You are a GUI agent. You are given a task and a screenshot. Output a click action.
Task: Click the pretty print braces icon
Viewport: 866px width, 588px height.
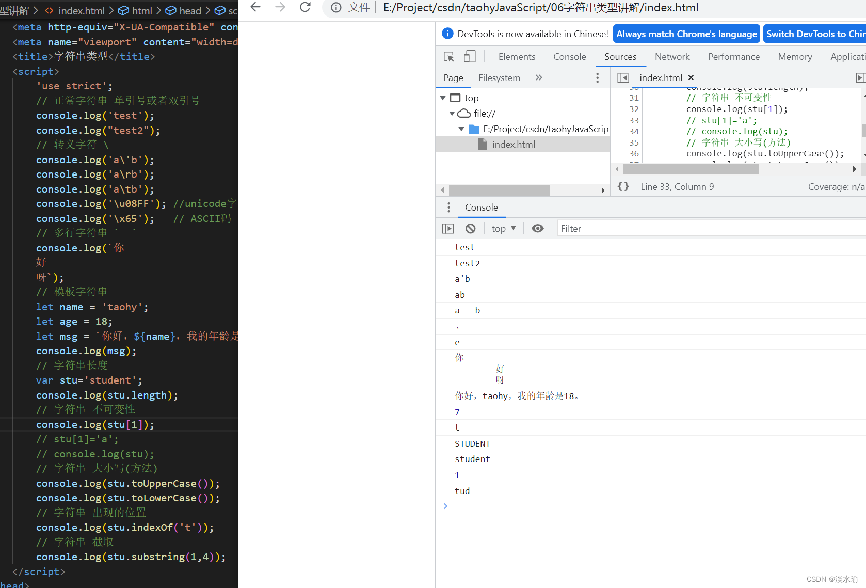pyautogui.click(x=623, y=186)
